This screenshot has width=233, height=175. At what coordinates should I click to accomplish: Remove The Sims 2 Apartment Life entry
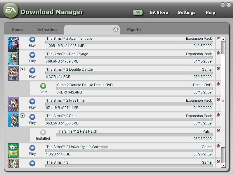218,38
